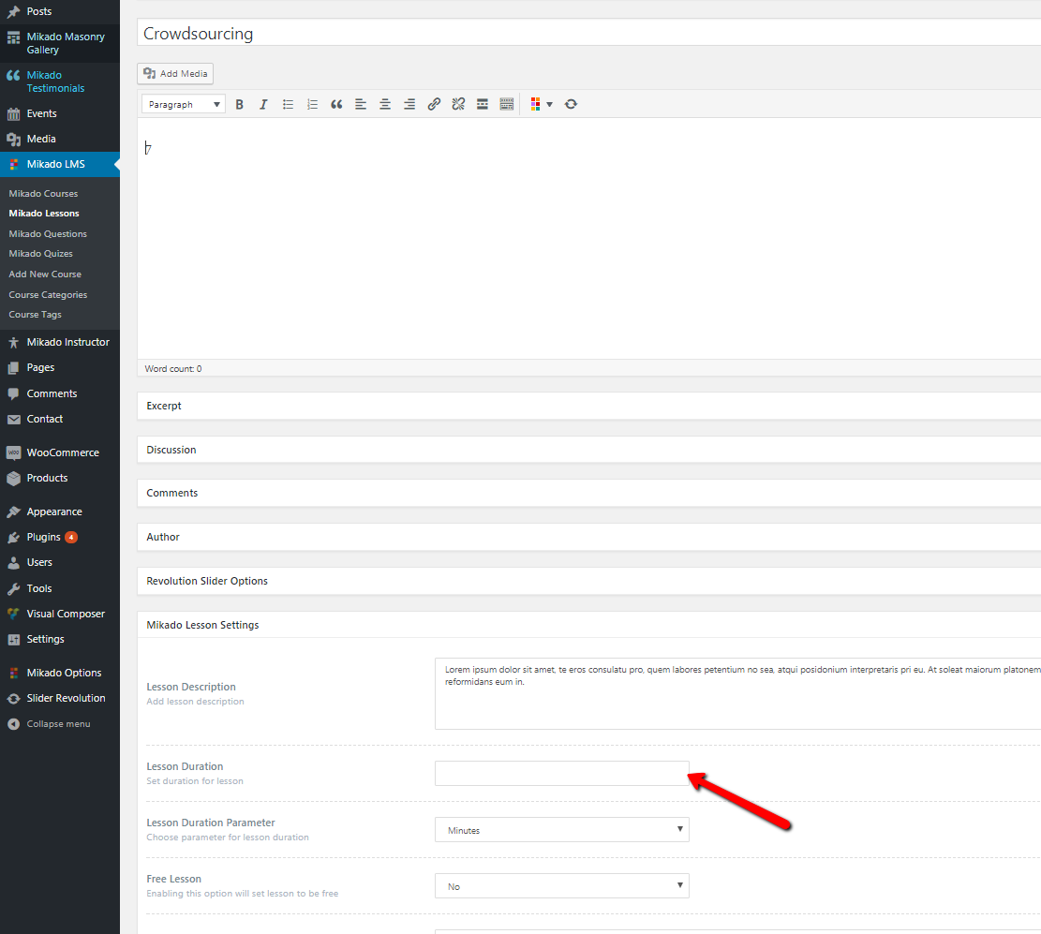Open the Free Lesson No dropdown

(x=561, y=886)
